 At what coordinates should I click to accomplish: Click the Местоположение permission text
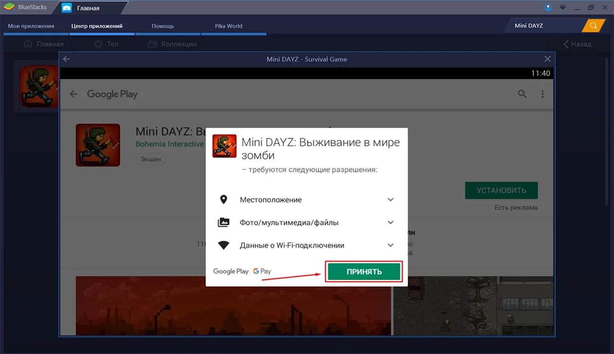pyautogui.click(x=271, y=200)
